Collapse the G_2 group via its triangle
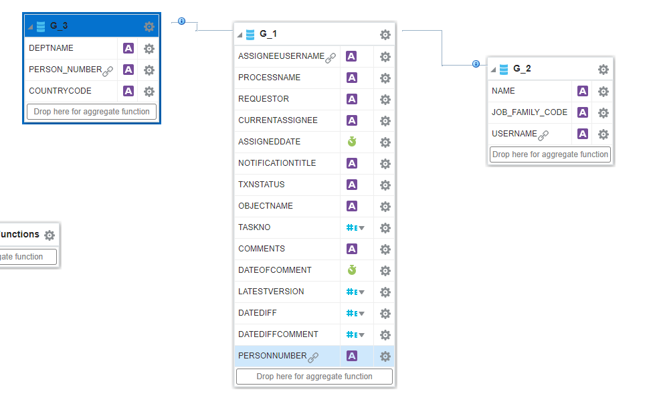The width and height of the screenshot is (657, 416). tap(492, 68)
